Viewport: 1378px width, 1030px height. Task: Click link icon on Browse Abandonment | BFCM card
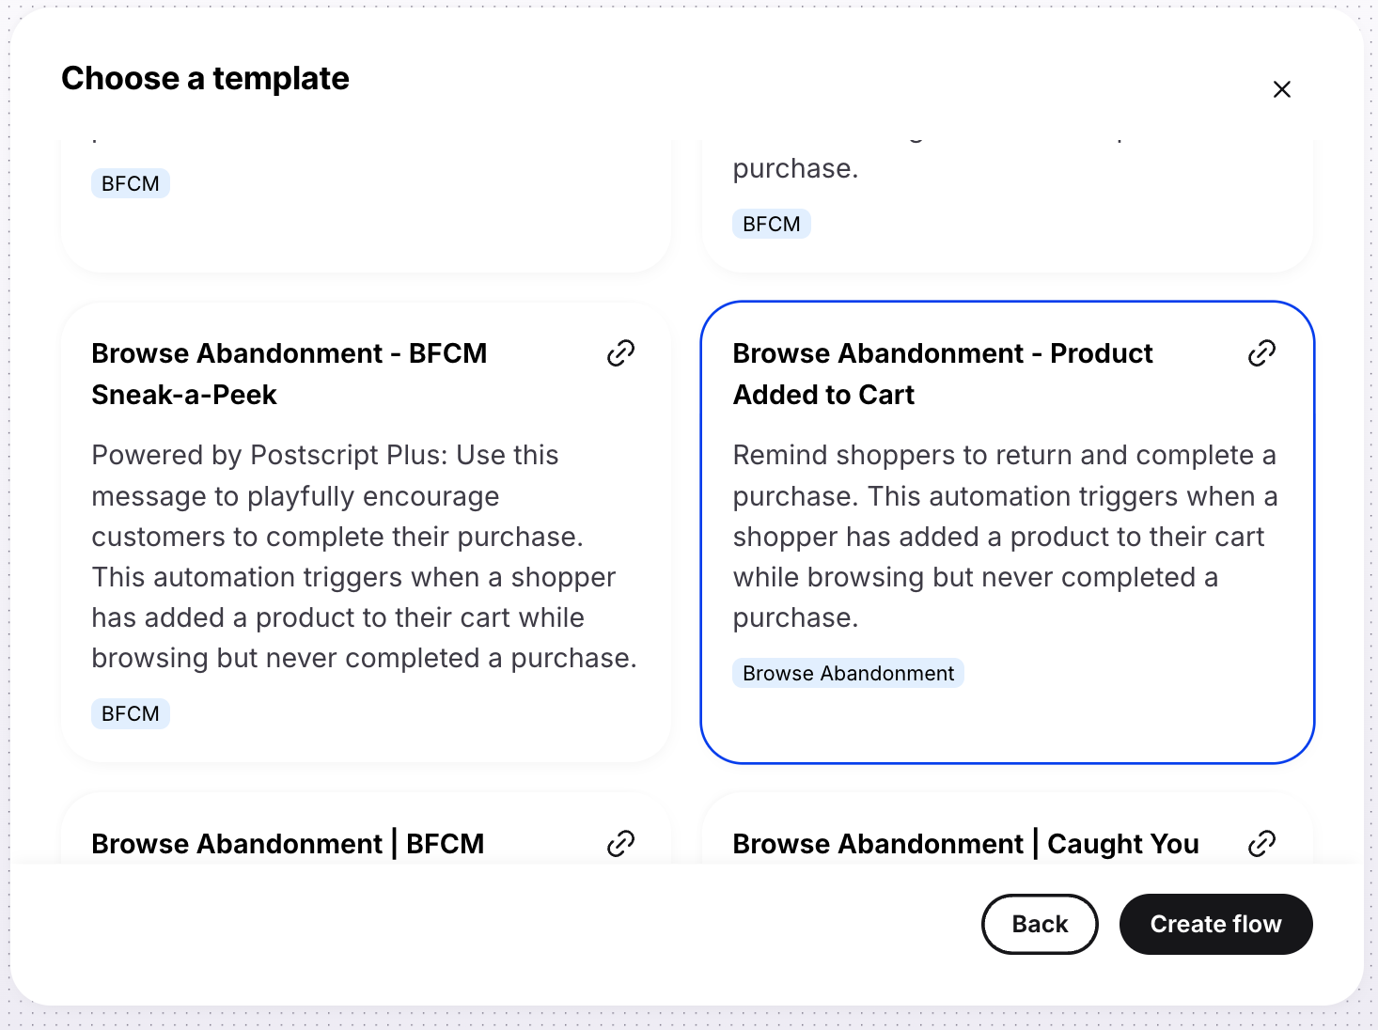pos(620,844)
